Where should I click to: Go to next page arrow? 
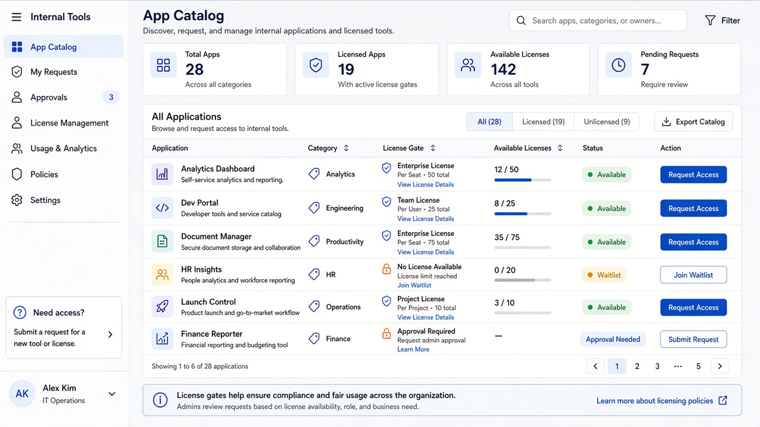(720, 367)
